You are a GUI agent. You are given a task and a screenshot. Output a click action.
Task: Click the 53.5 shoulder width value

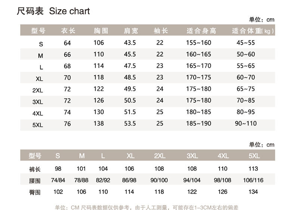click(130, 123)
